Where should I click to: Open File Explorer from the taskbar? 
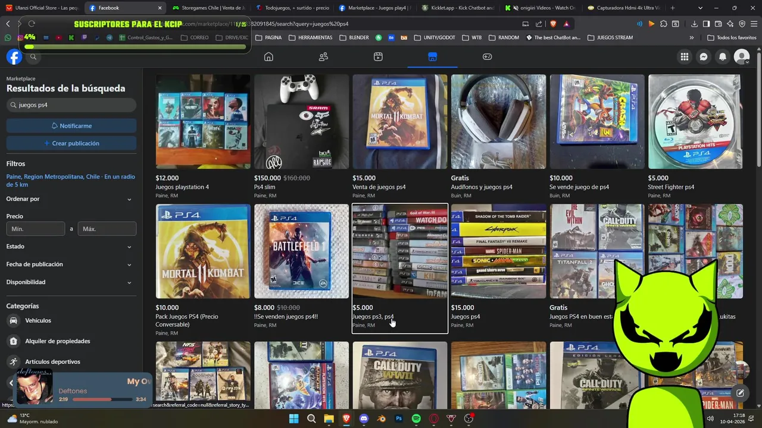pos(329,418)
